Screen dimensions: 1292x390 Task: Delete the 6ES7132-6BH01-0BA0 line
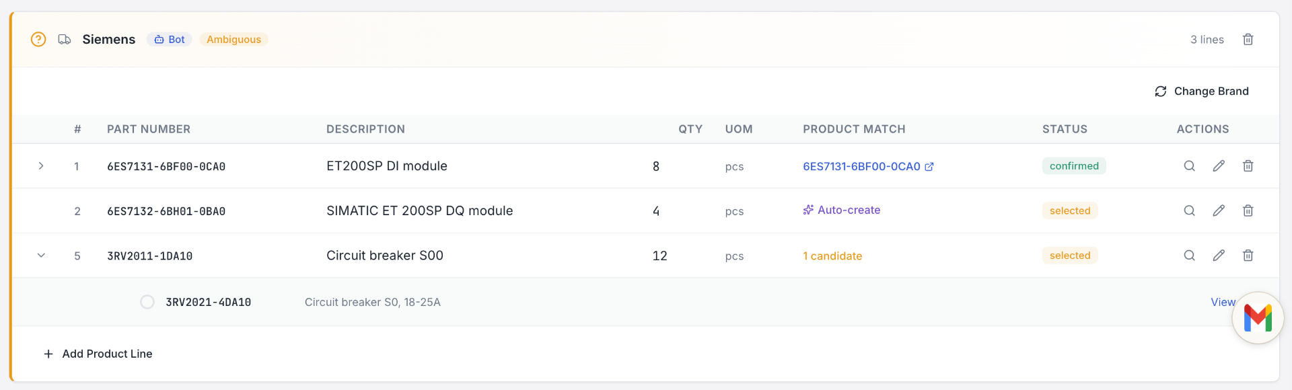(1248, 211)
